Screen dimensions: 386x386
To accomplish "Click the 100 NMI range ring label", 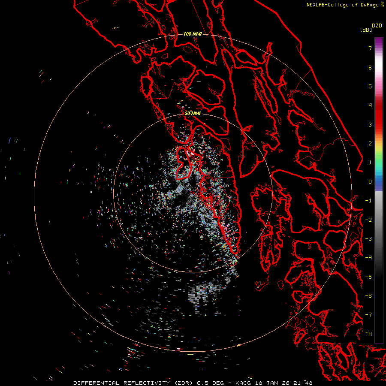I will point(193,34).
